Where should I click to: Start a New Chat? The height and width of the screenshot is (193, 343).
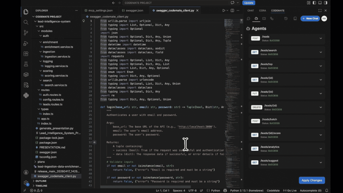[x=310, y=19]
